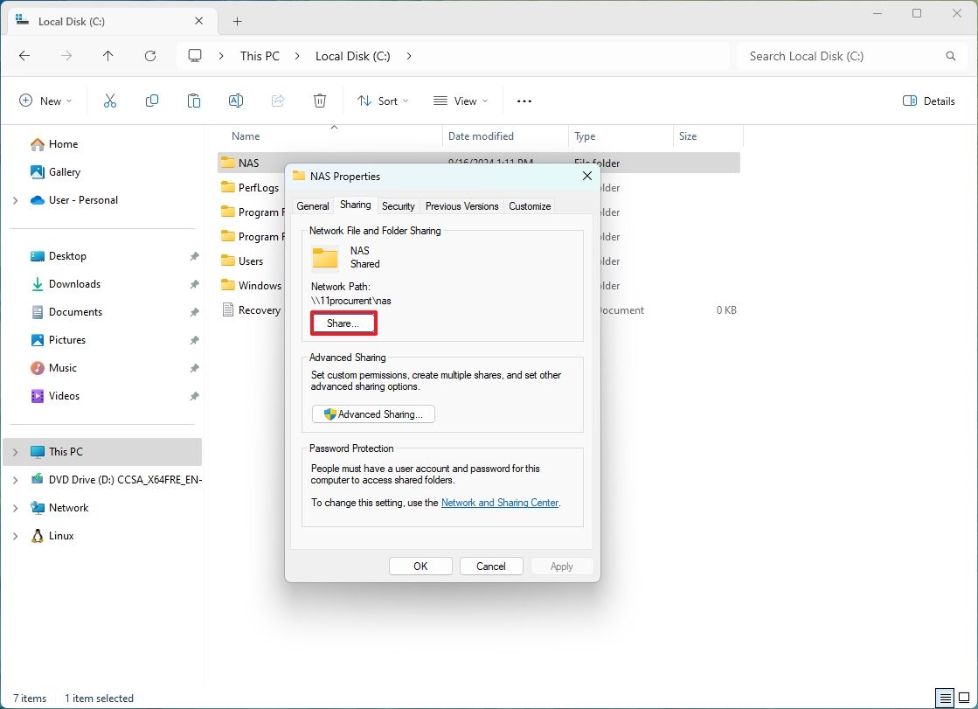This screenshot has height=709, width=978.
Task: Refresh the folder view
Action: (x=150, y=55)
